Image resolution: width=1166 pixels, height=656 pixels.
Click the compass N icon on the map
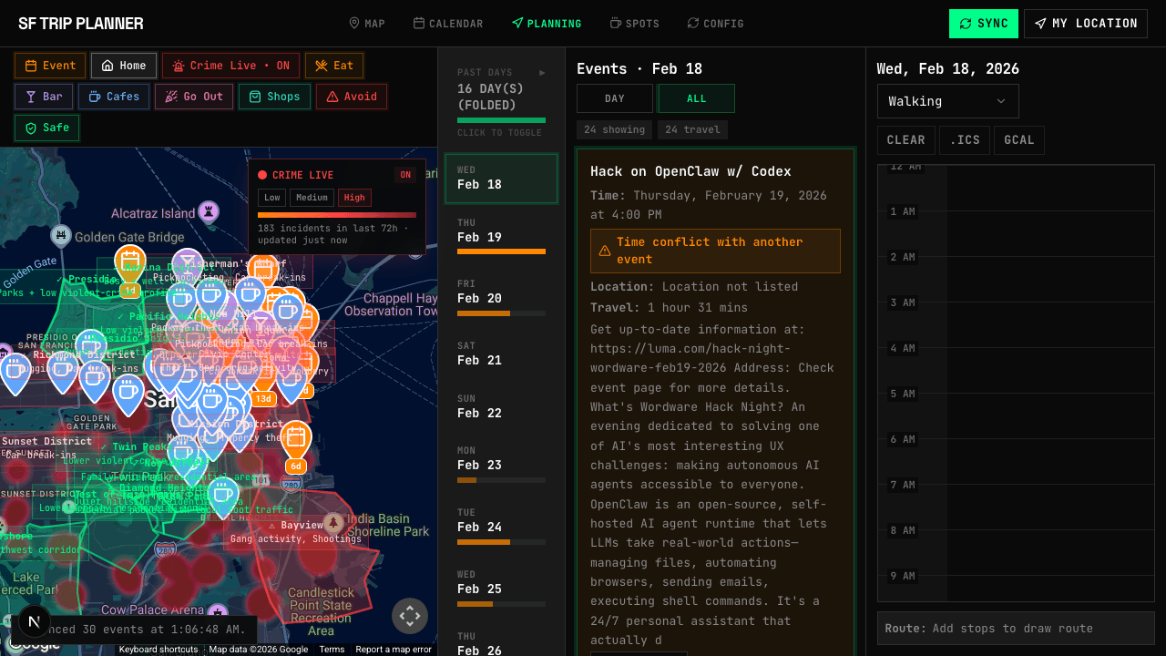34,621
